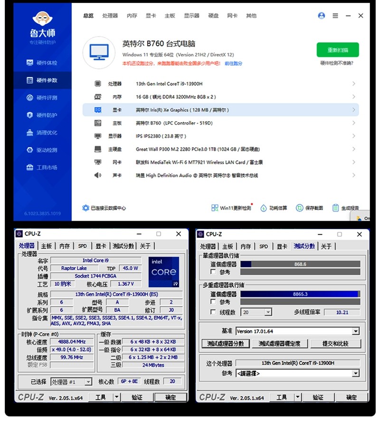Switch to 内存 tab in Ludashi top bar
The width and height of the screenshot is (380, 426).
(x=132, y=16)
